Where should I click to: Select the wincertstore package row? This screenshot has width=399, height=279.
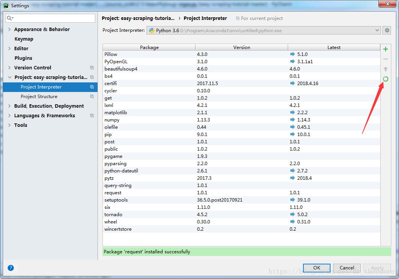click(241, 229)
